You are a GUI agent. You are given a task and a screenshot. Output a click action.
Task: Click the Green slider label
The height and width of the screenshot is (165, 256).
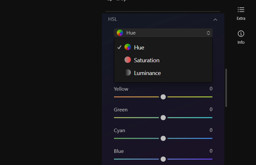click(x=121, y=110)
